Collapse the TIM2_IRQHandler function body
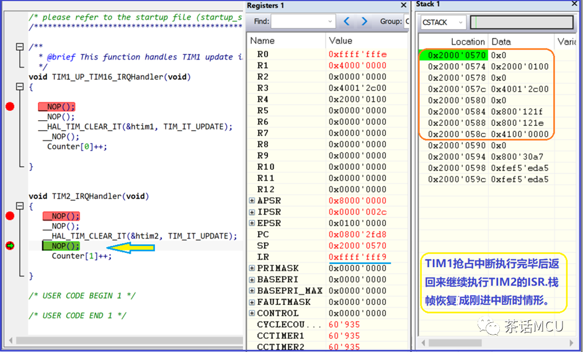The image size is (583, 352). tap(20, 206)
